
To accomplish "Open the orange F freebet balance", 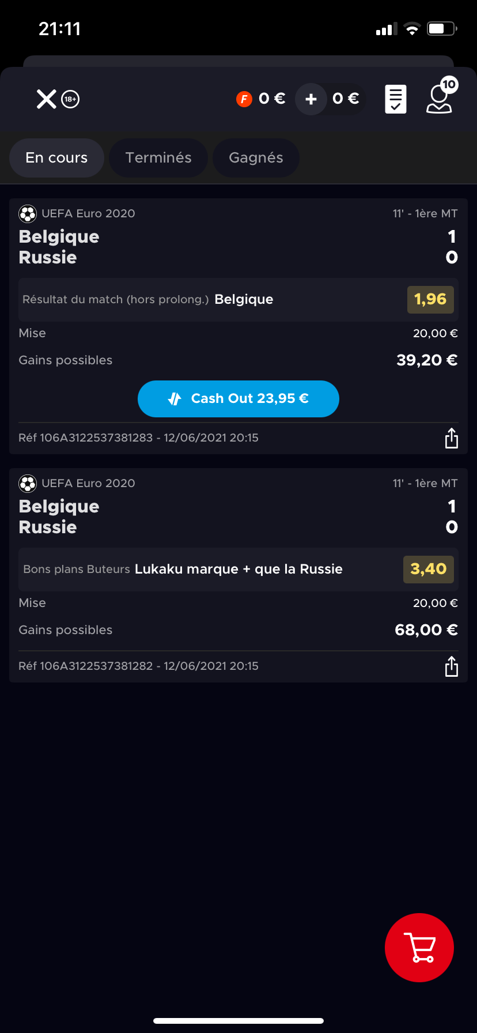I will [261, 99].
